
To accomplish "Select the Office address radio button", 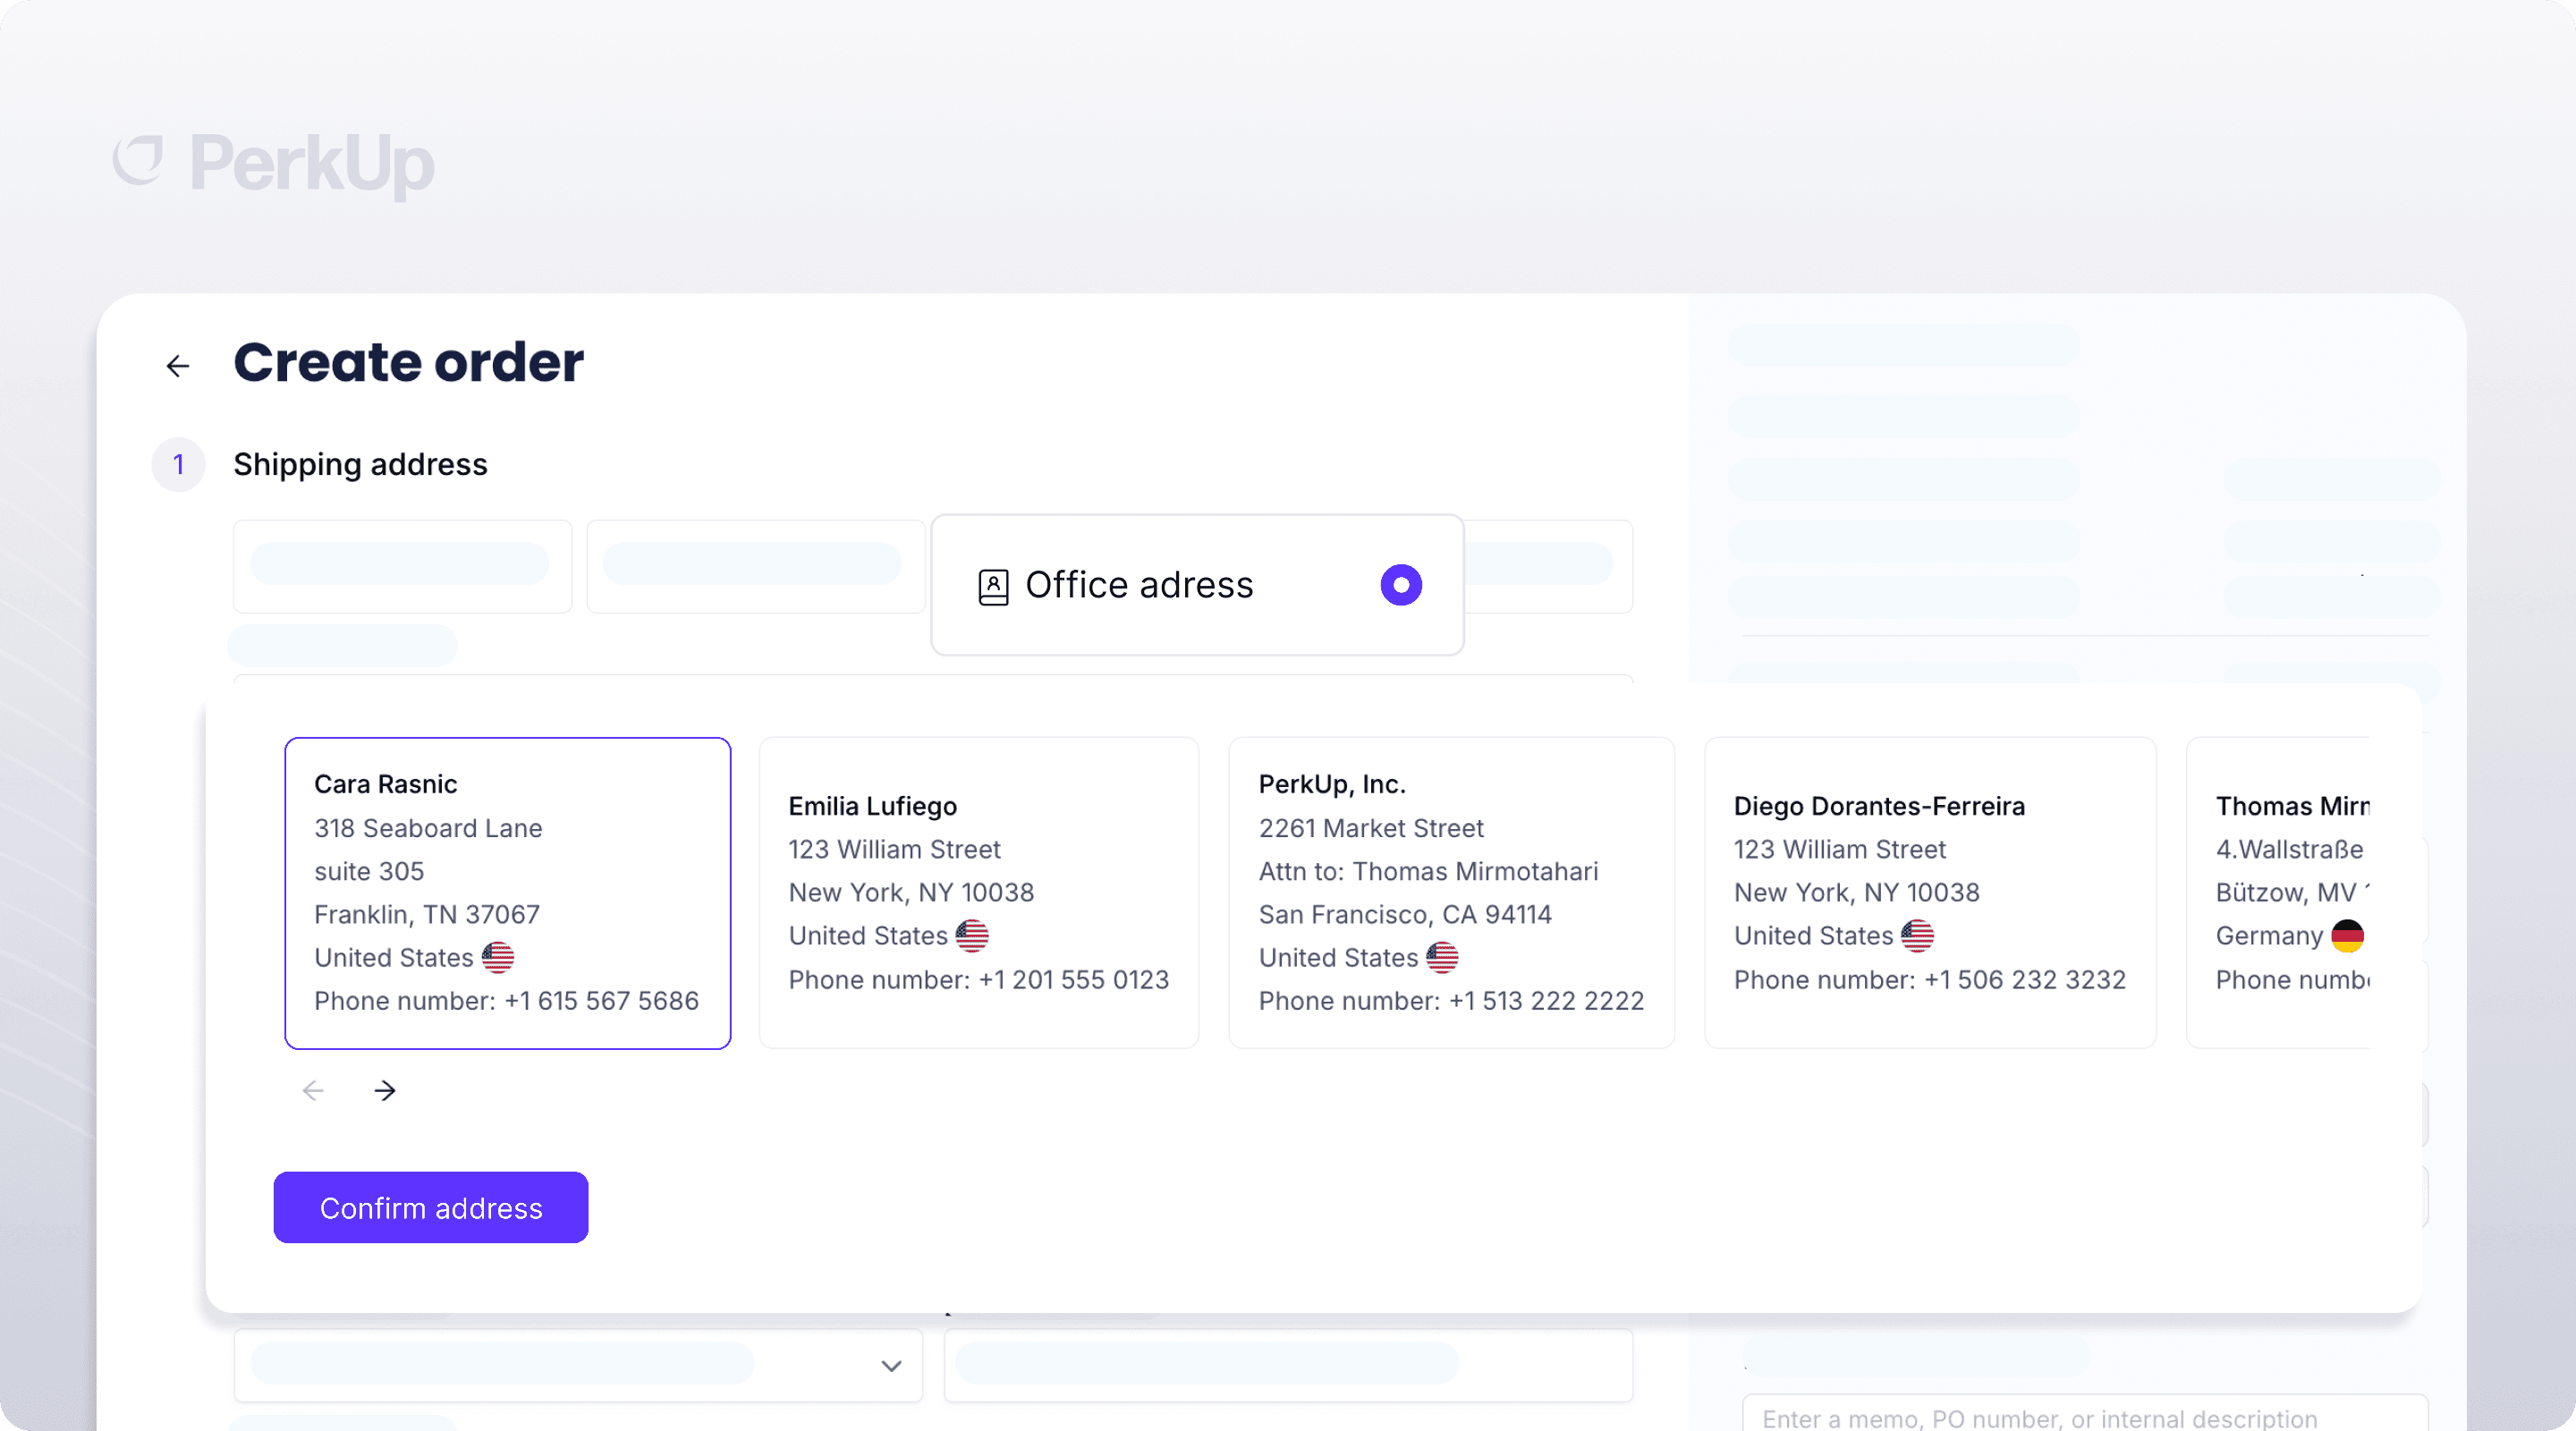I will click(1400, 585).
